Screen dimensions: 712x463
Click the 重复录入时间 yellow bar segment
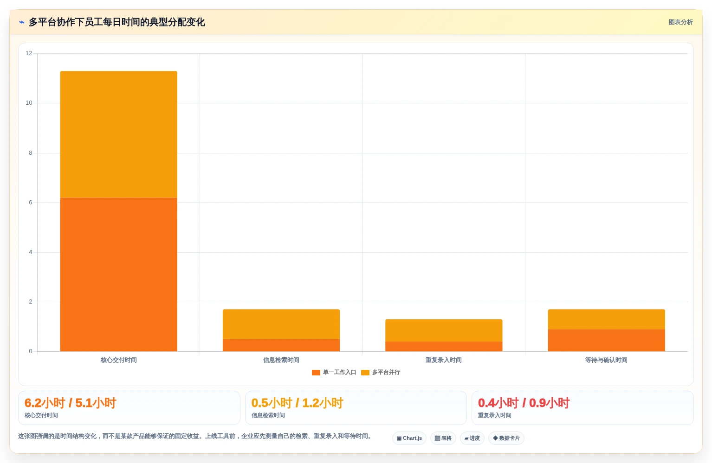[444, 330]
